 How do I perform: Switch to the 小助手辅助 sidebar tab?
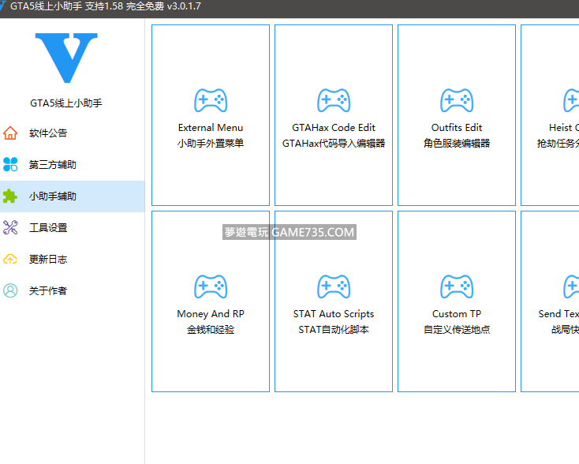click(53, 196)
